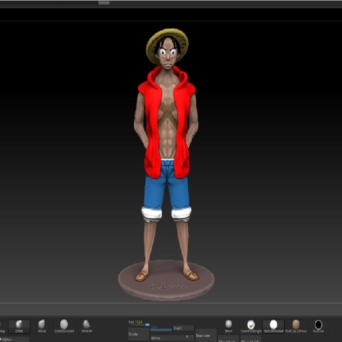Apply the SilverFoilBright material
This screenshot has height=342, width=342.
251,326
